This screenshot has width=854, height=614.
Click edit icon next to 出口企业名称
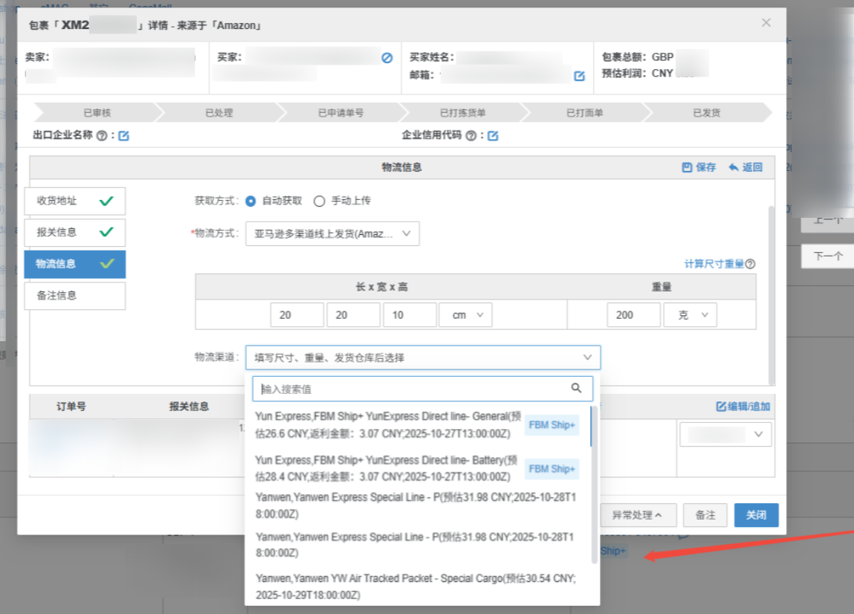(x=124, y=136)
